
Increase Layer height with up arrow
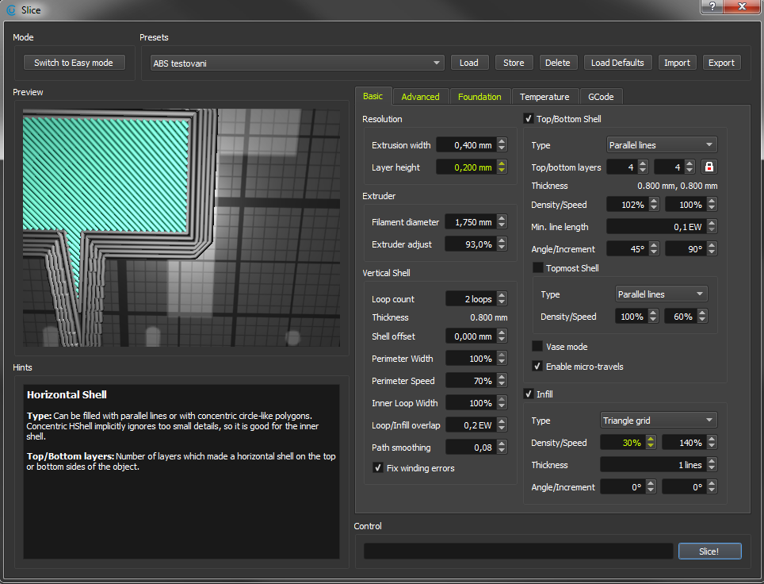[x=501, y=164]
